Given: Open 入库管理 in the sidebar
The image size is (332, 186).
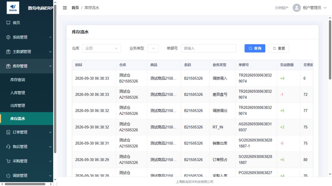Looking at the screenshot, I should click(26, 93).
